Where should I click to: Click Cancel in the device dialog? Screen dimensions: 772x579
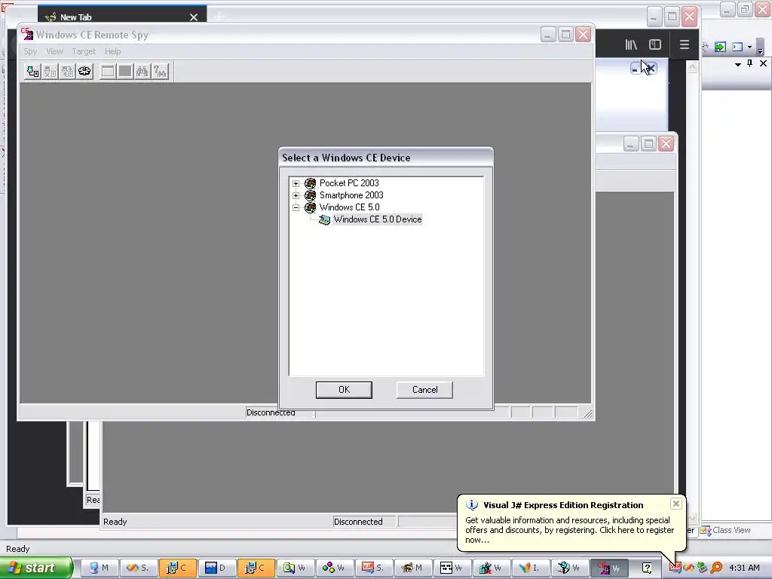(424, 390)
